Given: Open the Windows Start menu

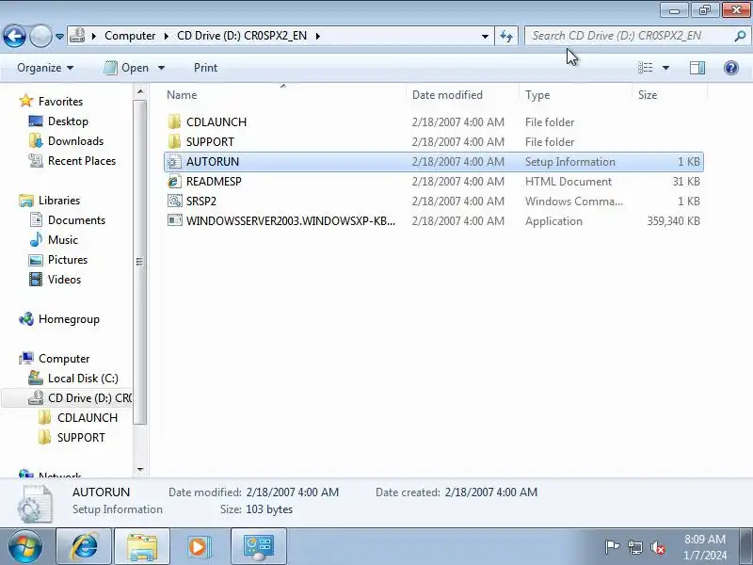Looking at the screenshot, I should (x=25, y=546).
